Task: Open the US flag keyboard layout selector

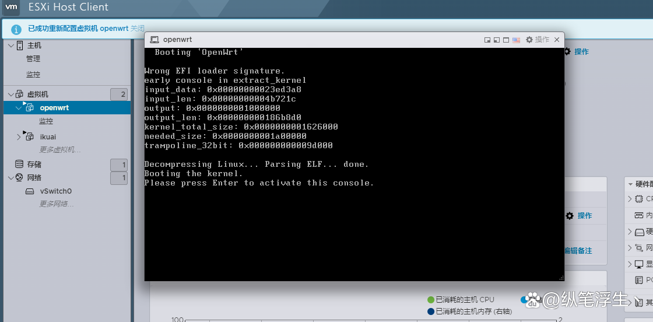Action: (517, 40)
